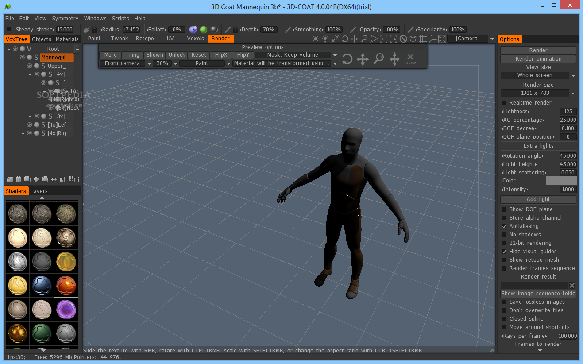583x364 pixels.
Task: Uncheck the Antialiasing checkbox
Action: [x=504, y=226]
